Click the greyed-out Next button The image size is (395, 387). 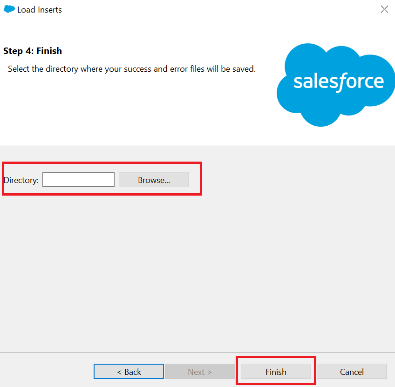(200, 371)
